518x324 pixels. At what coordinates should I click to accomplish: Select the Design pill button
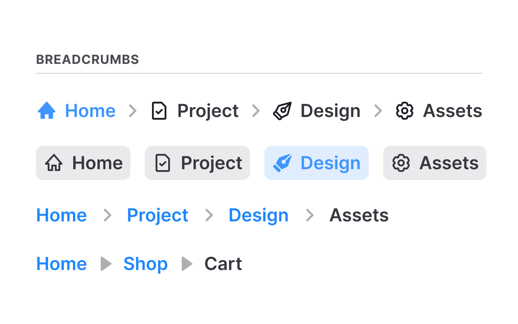pyautogui.click(x=316, y=163)
